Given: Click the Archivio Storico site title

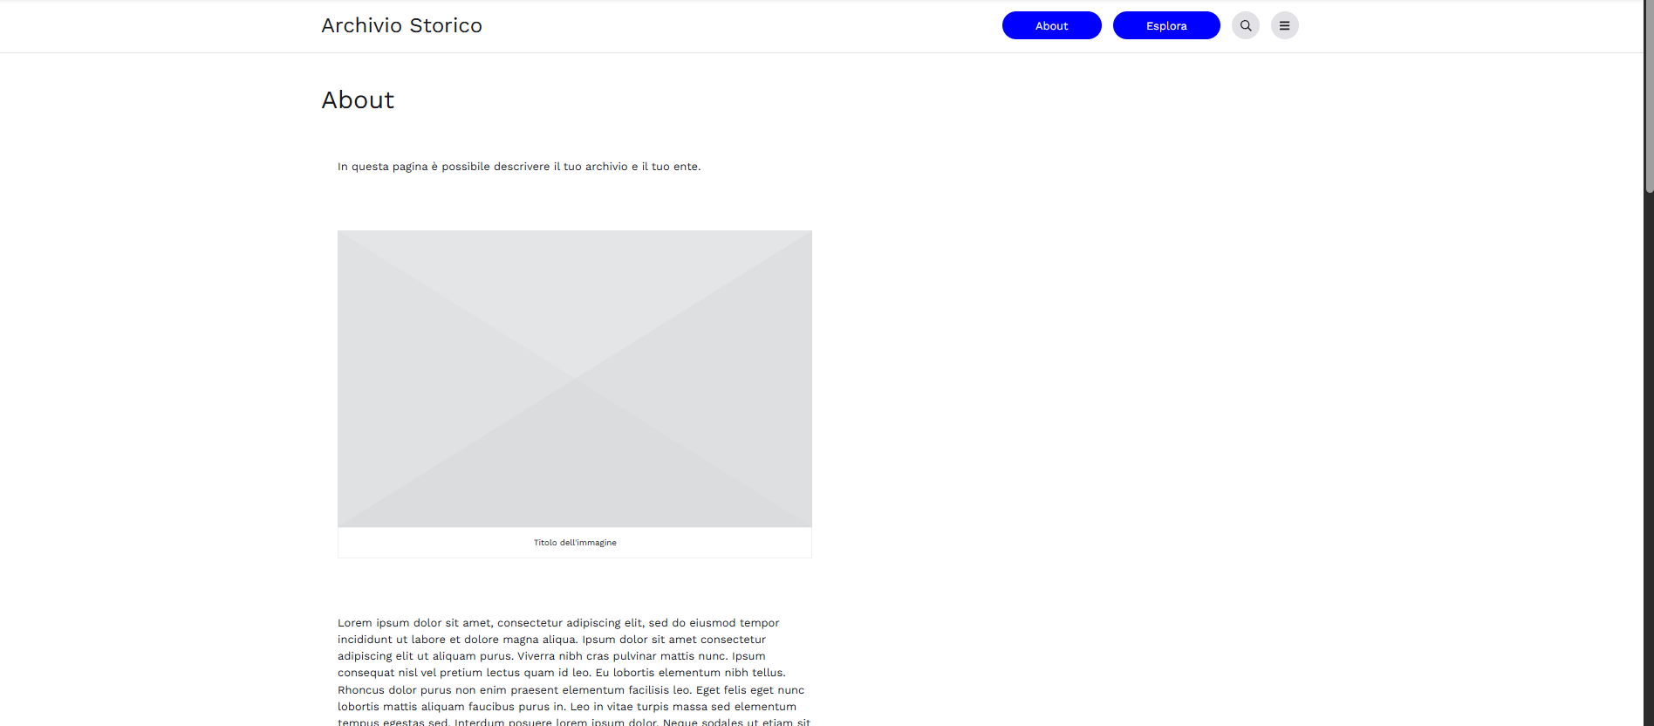Looking at the screenshot, I should click(401, 25).
